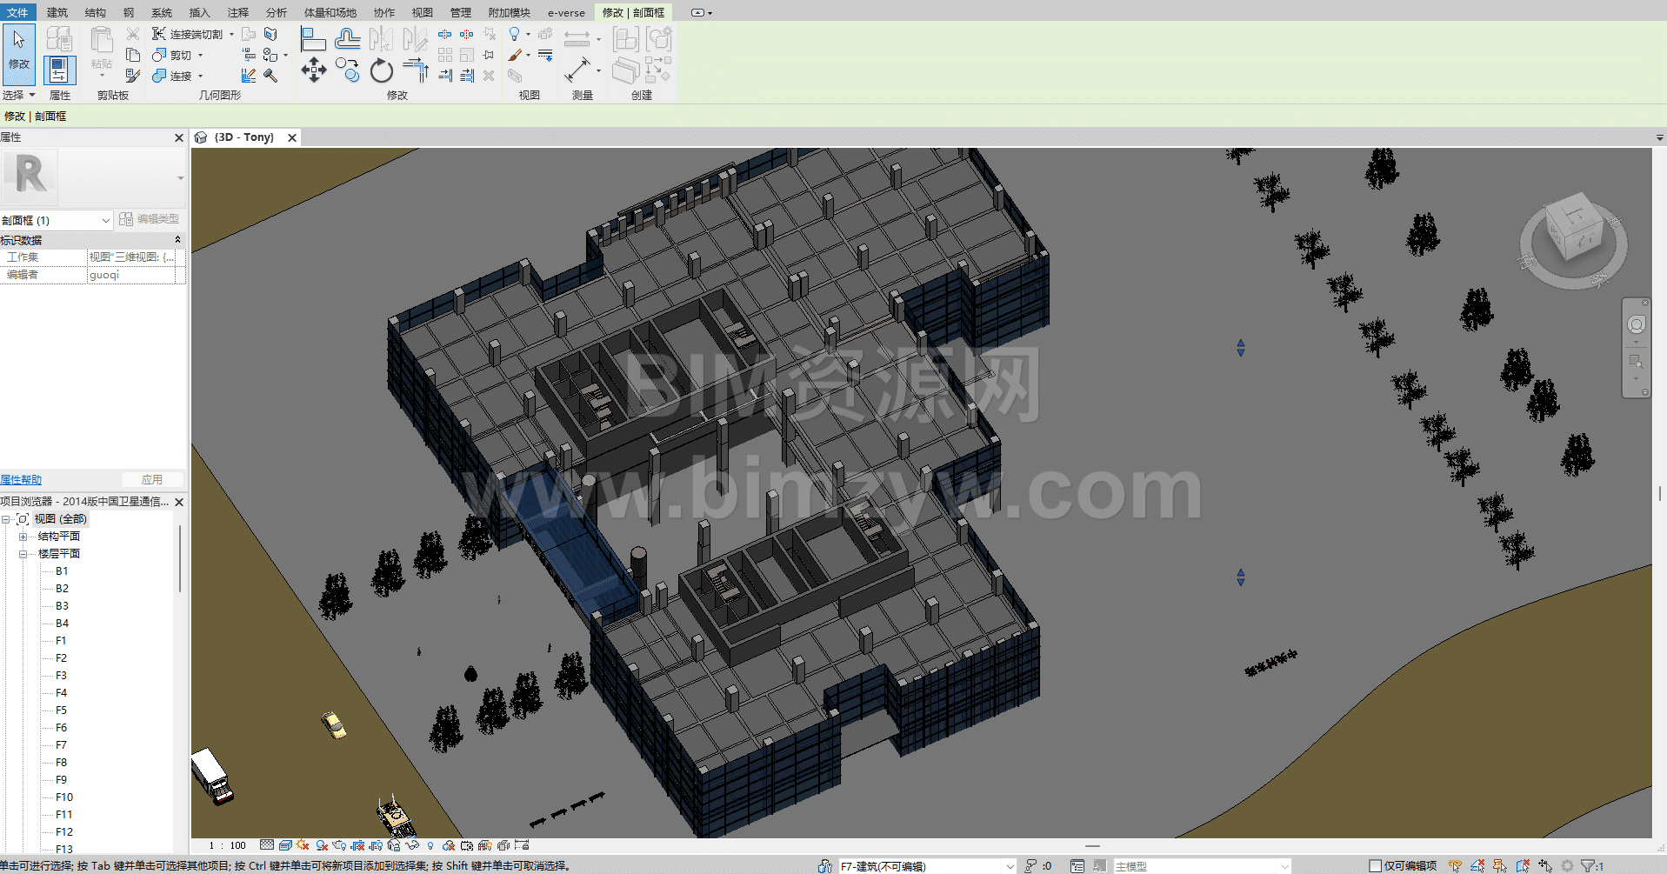
Task: Toggle Reveal Hidden Elements lightbulb
Action: click(430, 844)
